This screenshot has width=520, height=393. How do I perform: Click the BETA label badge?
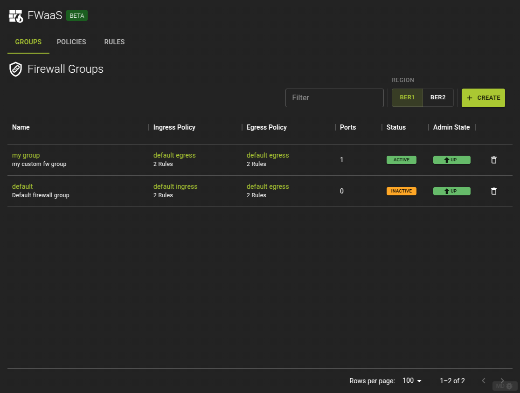click(77, 15)
